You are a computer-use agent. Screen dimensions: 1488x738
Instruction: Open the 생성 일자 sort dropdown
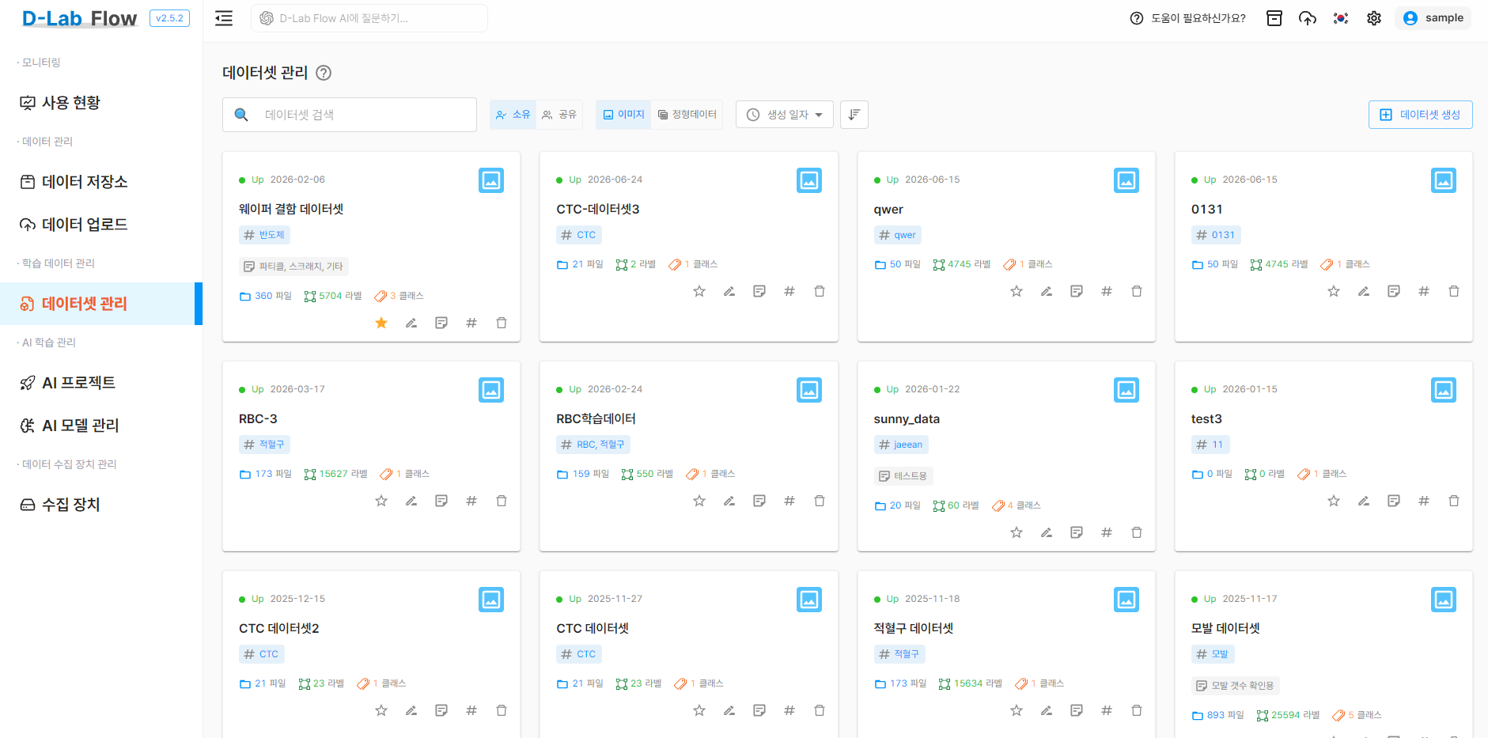(x=785, y=115)
